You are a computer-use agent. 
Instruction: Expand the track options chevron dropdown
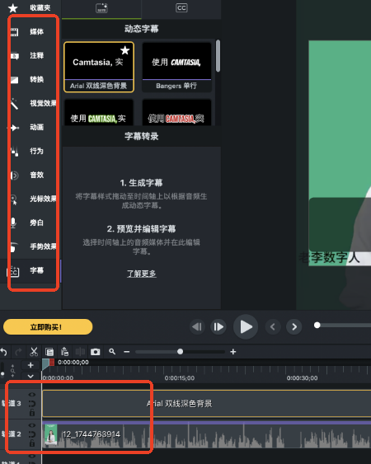coord(31,376)
